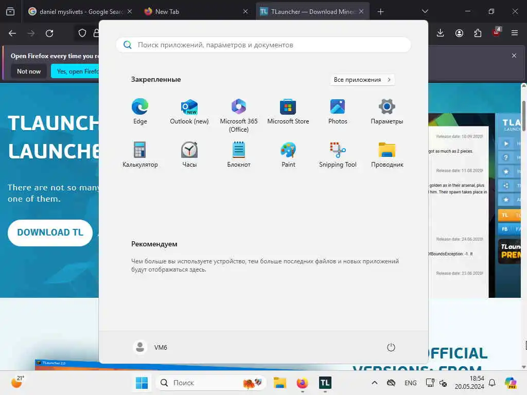This screenshot has height=395, width=527.
Task: Open list all tabs dropdown arrow
Action: [x=425, y=11]
